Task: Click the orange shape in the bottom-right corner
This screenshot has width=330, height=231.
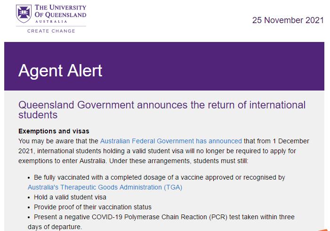Action: click(x=324, y=229)
